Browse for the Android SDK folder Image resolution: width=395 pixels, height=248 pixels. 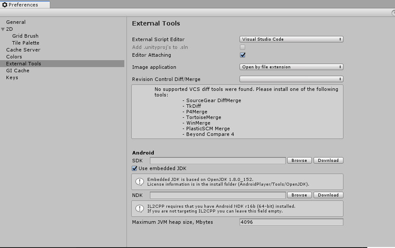coord(299,161)
